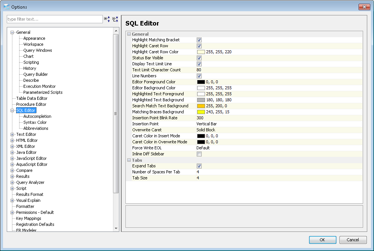Toggle Status Bar Visible checkbox
This screenshot has width=374, height=251.
pyautogui.click(x=199, y=58)
